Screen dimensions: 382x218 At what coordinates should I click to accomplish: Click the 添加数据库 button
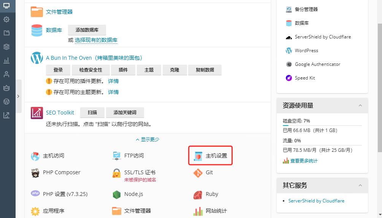87,30
